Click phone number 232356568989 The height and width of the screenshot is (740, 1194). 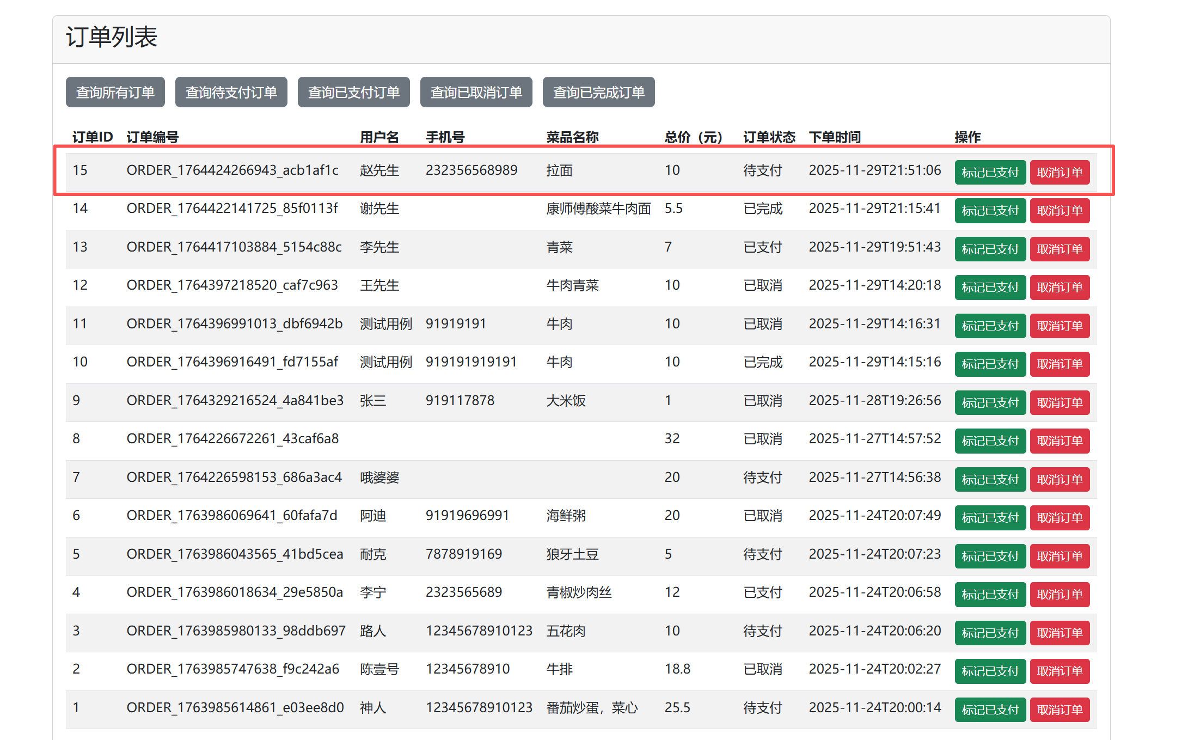(x=471, y=170)
